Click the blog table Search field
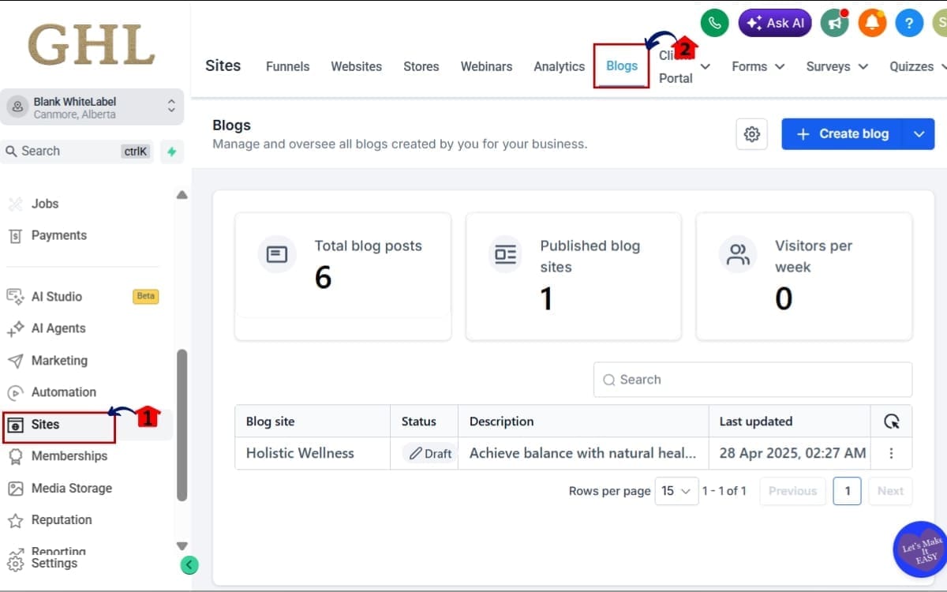 [x=753, y=380]
